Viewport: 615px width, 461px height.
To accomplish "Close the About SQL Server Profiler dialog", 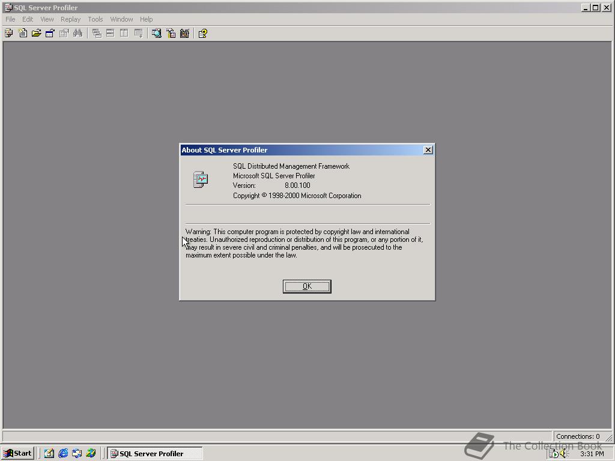I will [428, 149].
